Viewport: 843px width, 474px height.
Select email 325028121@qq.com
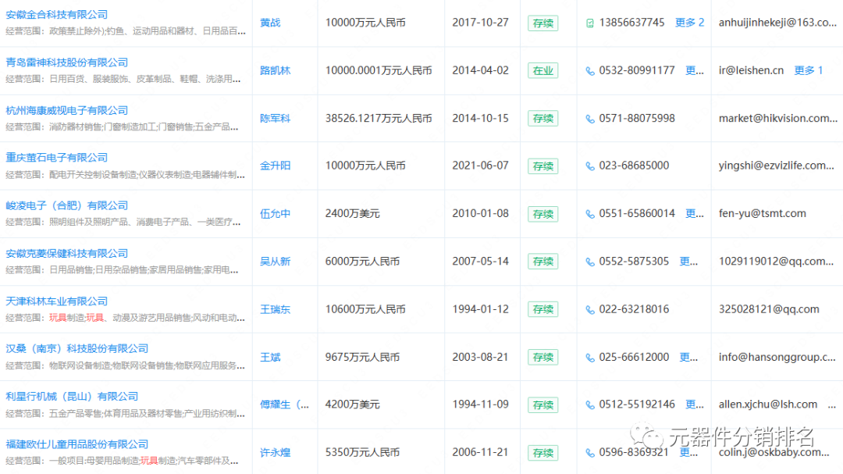click(769, 309)
